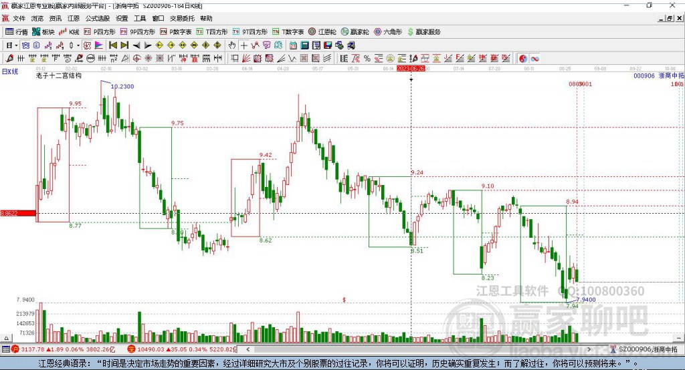Open the 公式选股 menu
Screen dimensions: 685x370
click(98, 18)
